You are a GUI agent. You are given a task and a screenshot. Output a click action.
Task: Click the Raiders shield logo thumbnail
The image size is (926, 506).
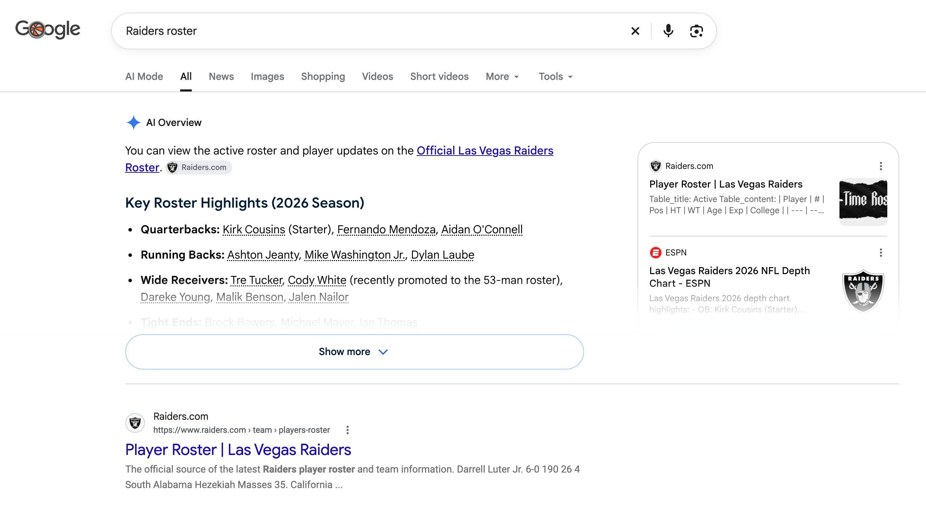(863, 291)
